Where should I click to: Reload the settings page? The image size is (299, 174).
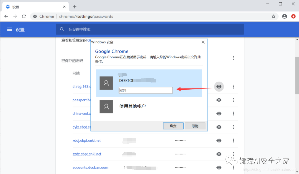coord(24,17)
